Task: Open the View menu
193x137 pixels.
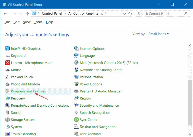Action: (x=27, y=22)
